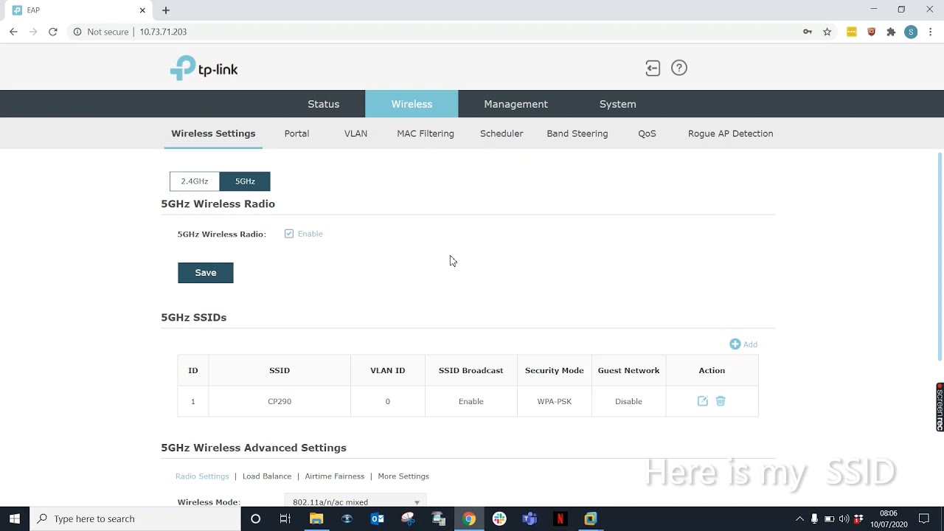The width and height of the screenshot is (944, 531).
Task: Go to the MAC Filtering sub-tab
Action: coord(426,133)
